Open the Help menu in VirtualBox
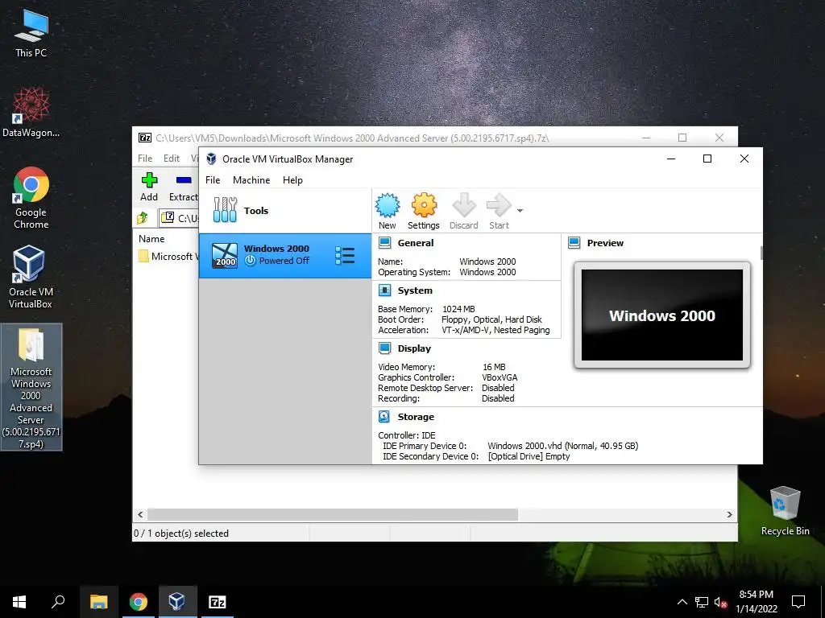 [292, 179]
